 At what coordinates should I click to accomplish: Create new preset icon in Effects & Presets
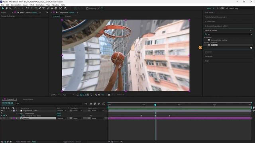pos(251,48)
